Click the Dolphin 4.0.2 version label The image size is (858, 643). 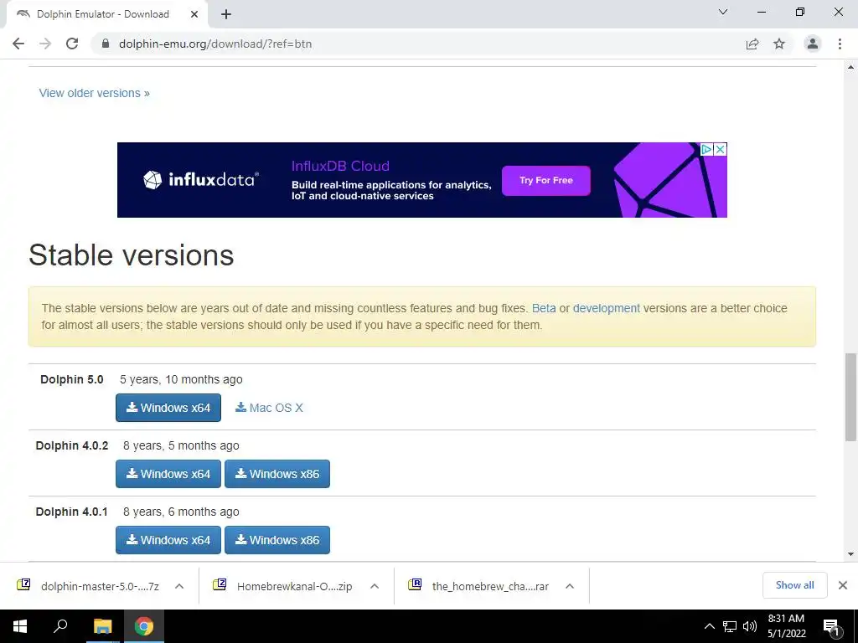pyautogui.click(x=72, y=445)
